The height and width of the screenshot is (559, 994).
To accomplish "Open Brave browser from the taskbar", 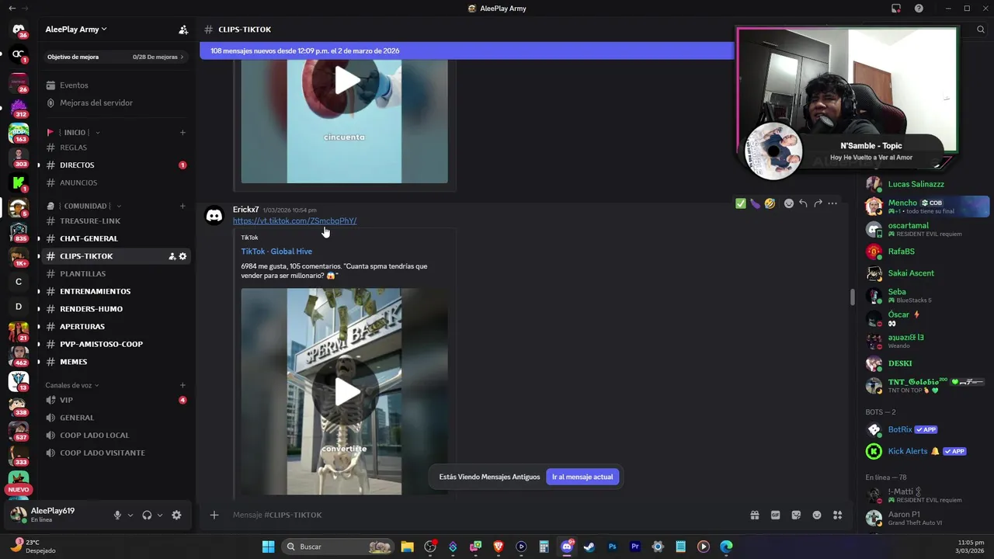I will coord(499,547).
